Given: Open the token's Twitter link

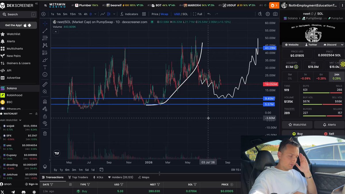Looking at the screenshot, I should coord(311,45).
